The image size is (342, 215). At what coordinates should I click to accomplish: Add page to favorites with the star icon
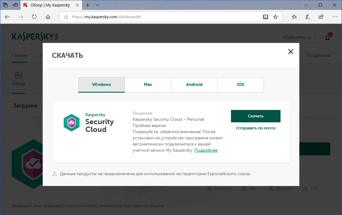(275, 17)
